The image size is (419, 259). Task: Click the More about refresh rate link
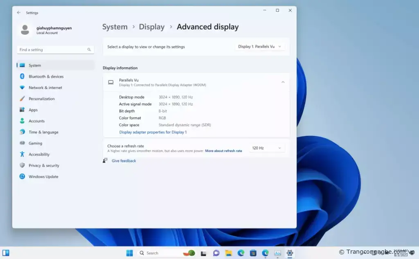[x=223, y=151]
